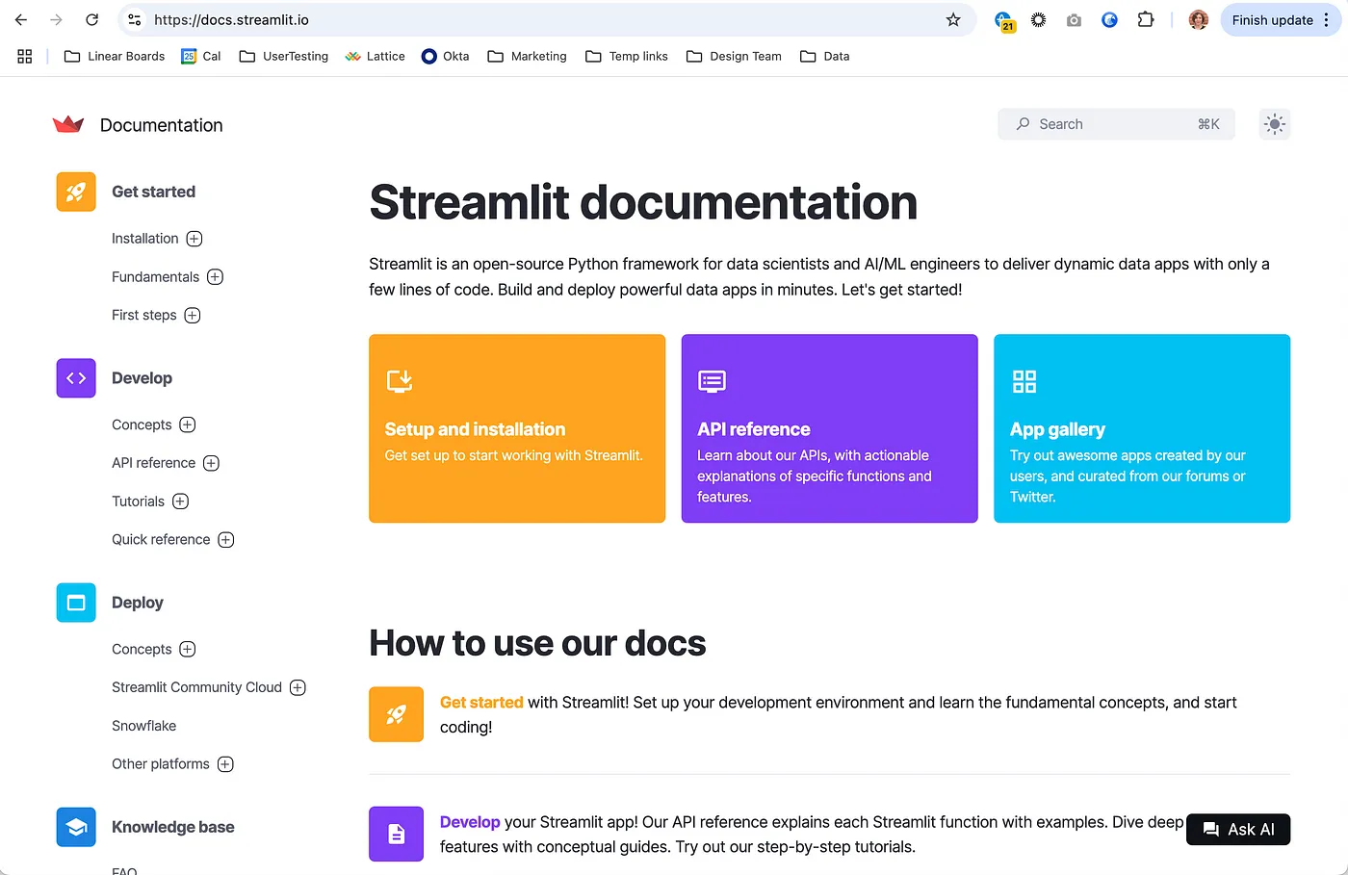Expand the Tutorials section

(x=181, y=502)
